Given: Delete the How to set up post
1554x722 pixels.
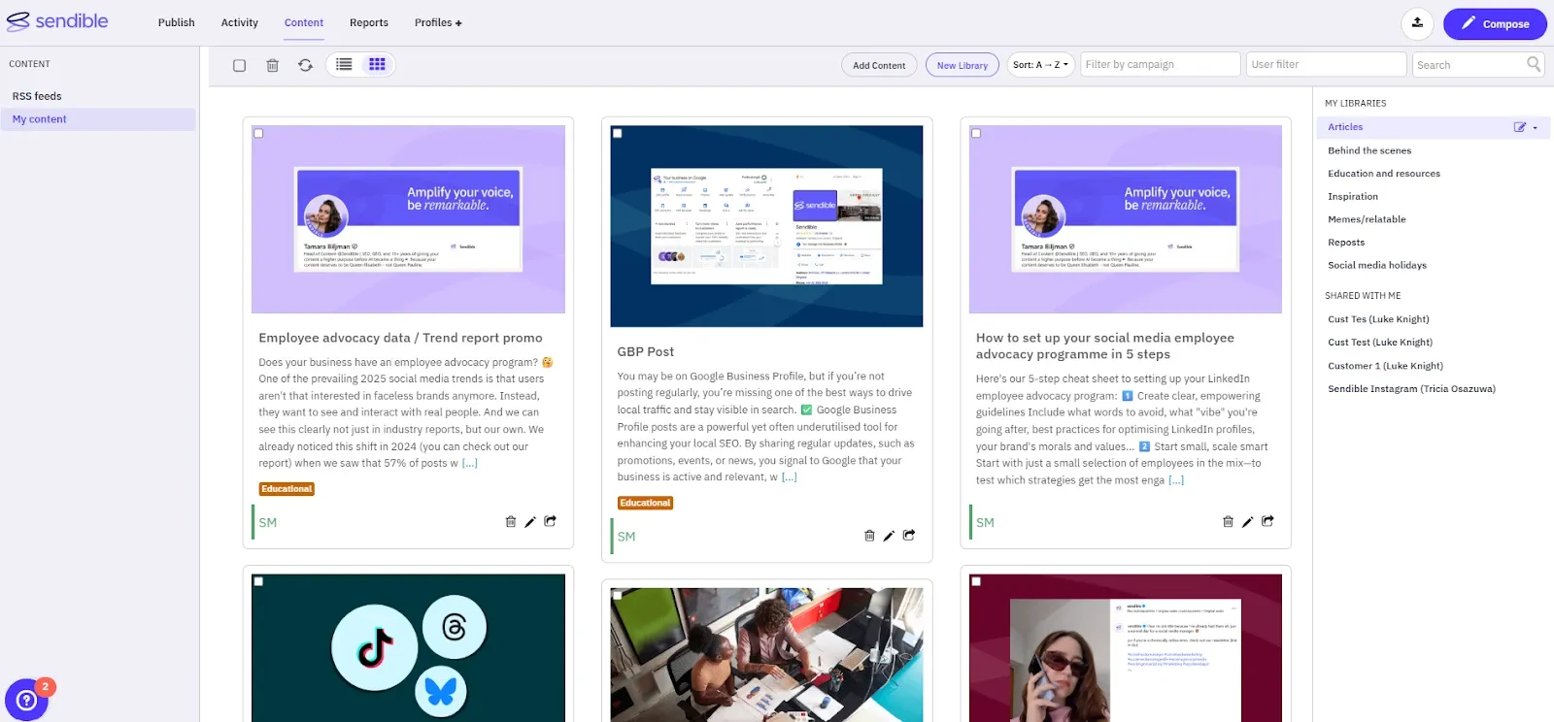Looking at the screenshot, I should [1228, 522].
